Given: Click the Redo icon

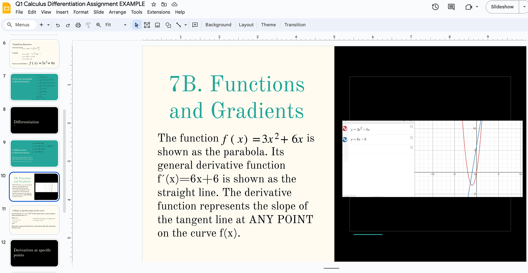Looking at the screenshot, I should (68, 25).
